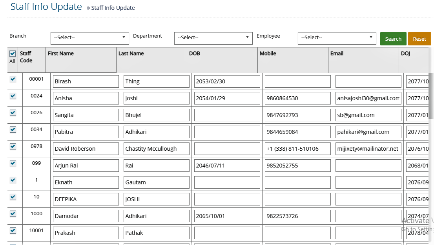The height and width of the screenshot is (245, 434).
Task: Select staff code 10001 cell
Action: tap(36, 233)
